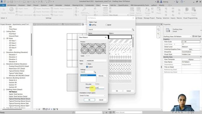Click the Snaps icon
202x114 pixels.
(x=17, y=12)
